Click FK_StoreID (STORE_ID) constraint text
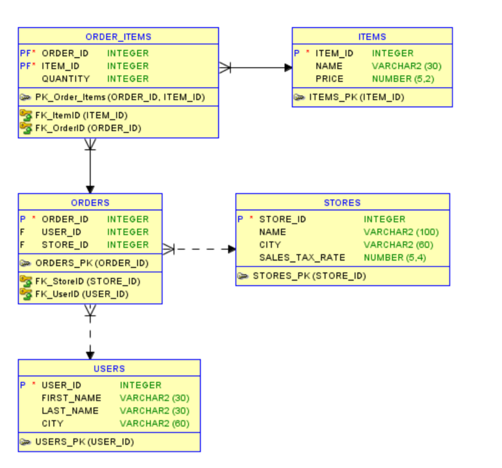The image size is (502, 468). point(88,281)
